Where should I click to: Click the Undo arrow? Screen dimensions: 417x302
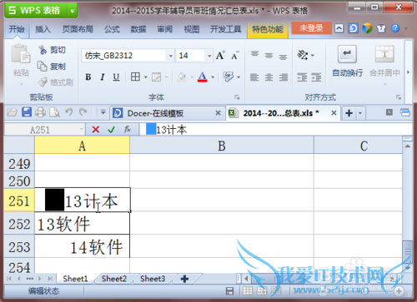[x=69, y=112]
